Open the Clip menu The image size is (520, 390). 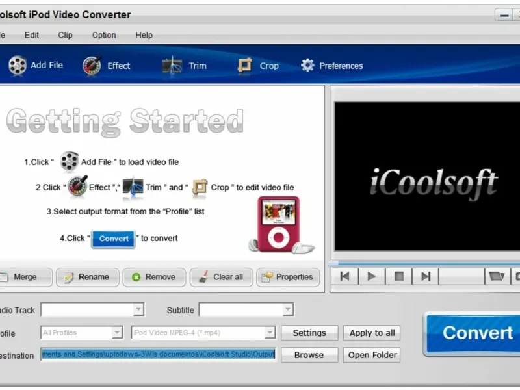click(x=66, y=35)
